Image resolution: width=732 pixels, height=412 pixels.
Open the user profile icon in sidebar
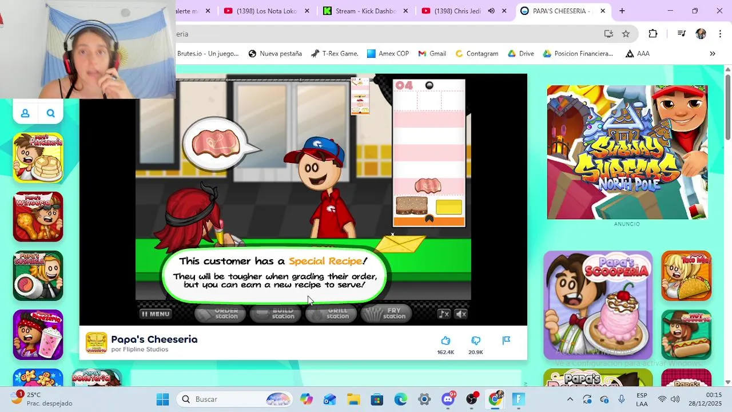coord(25,113)
